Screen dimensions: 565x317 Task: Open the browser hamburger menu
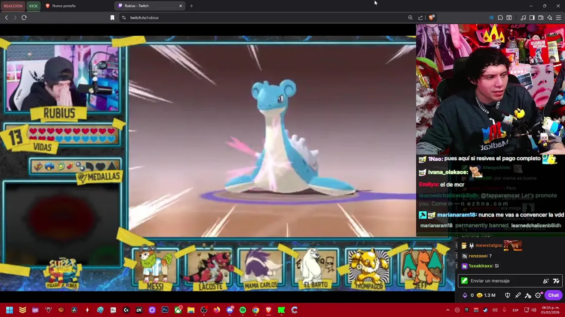558,18
